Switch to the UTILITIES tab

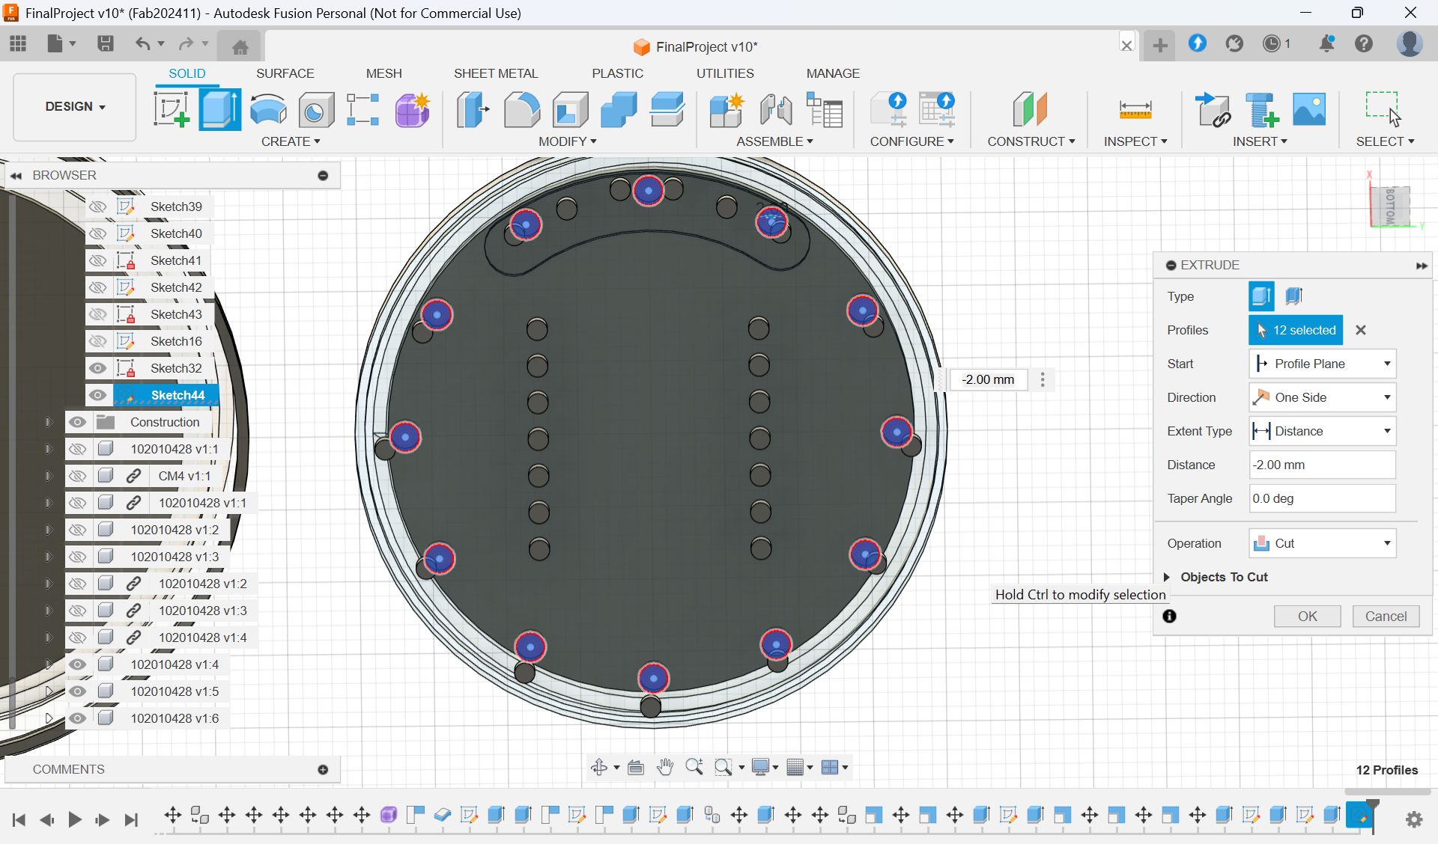[725, 73]
